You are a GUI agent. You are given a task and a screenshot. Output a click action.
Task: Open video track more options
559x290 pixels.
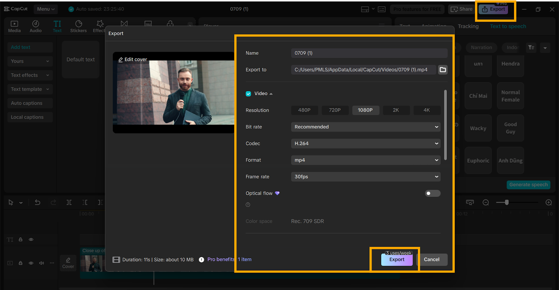coord(52,263)
